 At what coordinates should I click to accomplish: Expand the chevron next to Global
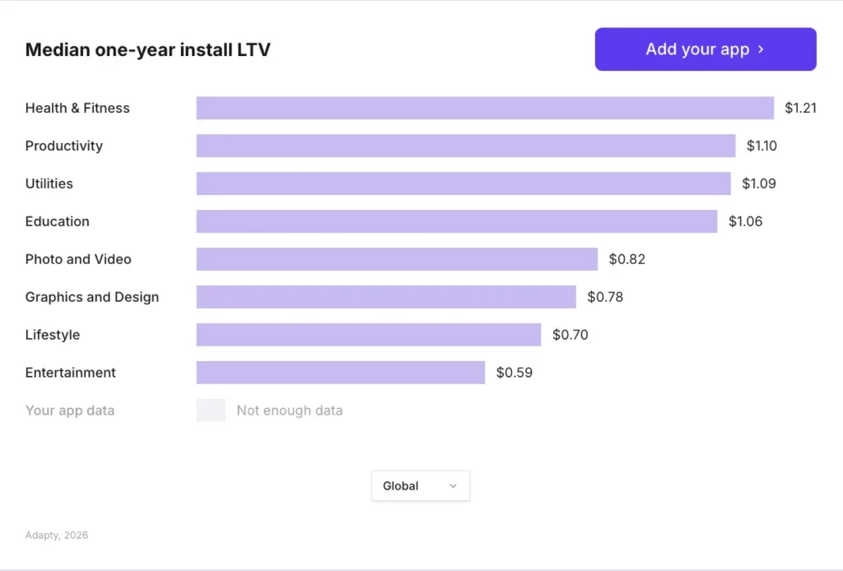coord(453,485)
